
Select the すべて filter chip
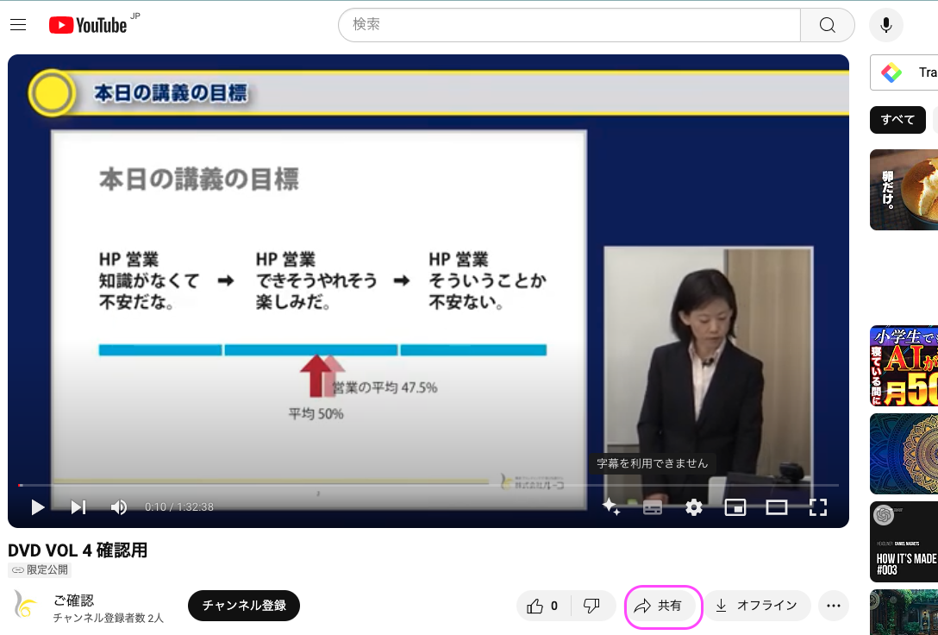click(897, 120)
